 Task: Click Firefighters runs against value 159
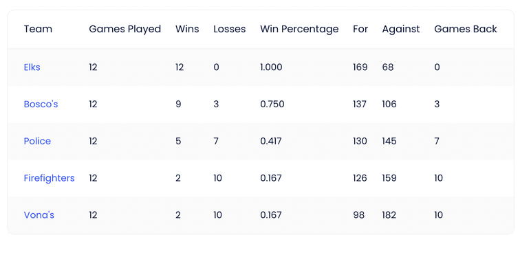389,178
